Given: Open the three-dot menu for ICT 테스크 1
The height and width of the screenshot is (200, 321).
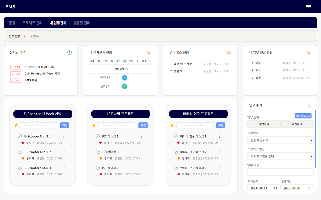Looking at the screenshot, I should (x=142, y=136).
